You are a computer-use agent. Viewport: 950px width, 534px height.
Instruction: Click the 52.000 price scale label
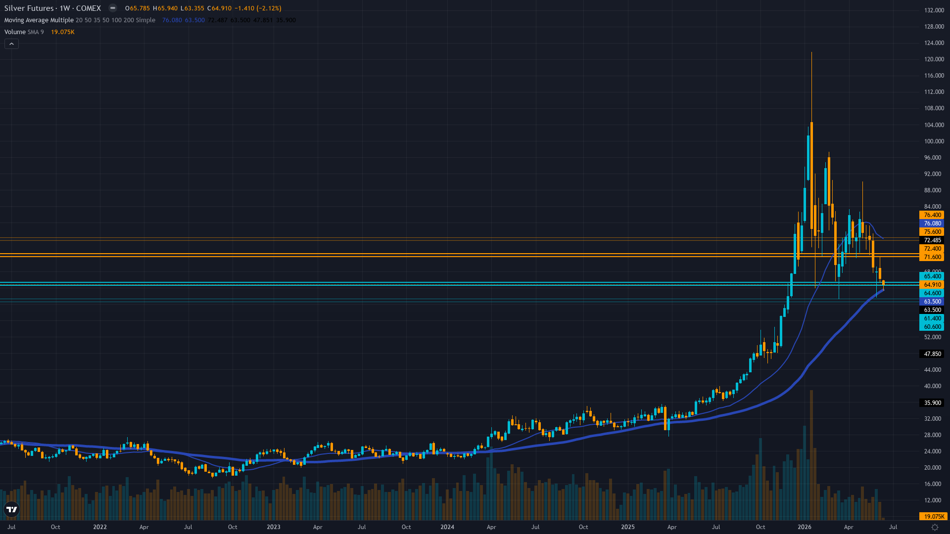[933, 337]
